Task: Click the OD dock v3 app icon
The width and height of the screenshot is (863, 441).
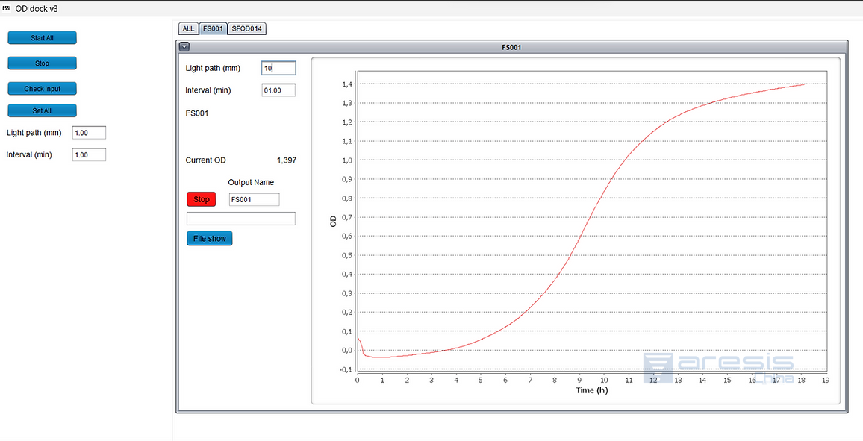Action: (x=7, y=9)
